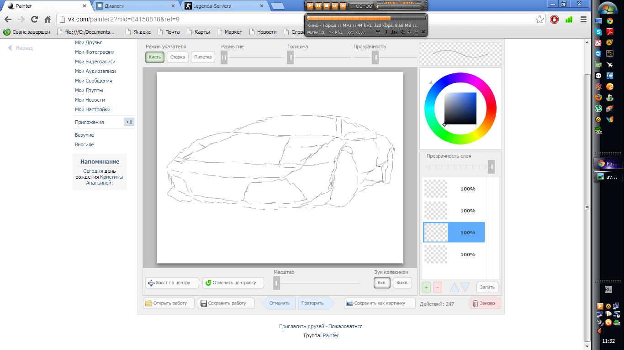The width and height of the screenshot is (624, 350).
Task: Open Мои Сообщения in the sidebar
Action: coord(93,81)
